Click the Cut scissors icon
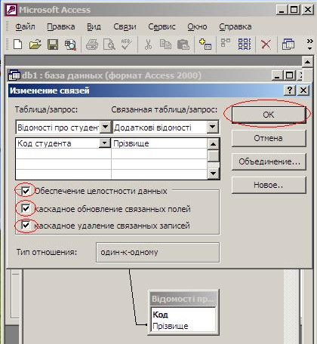 point(148,45)
